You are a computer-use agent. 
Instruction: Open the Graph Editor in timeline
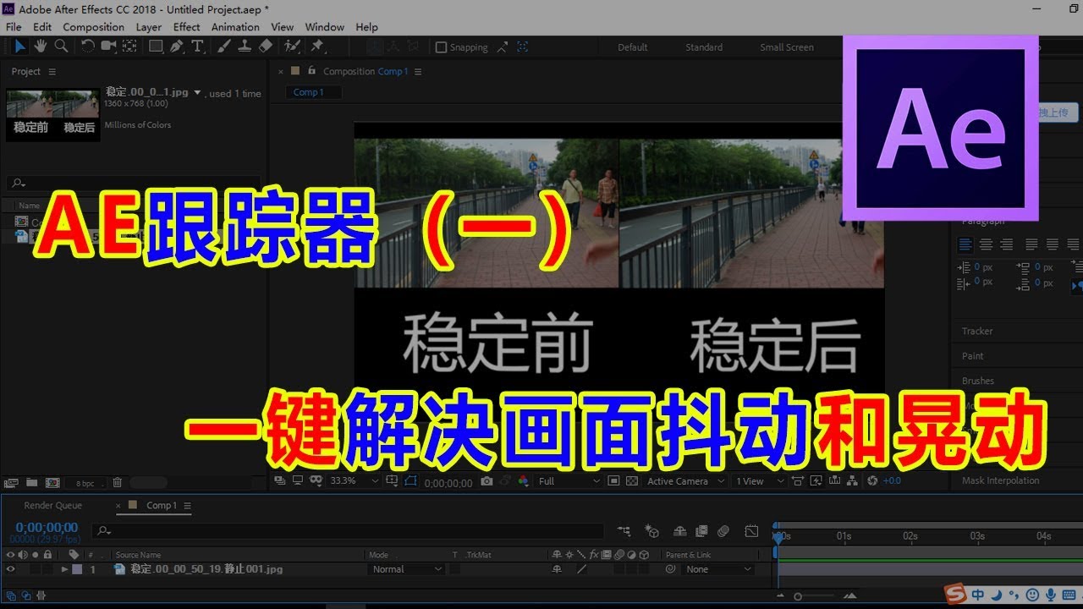[751, 531]
